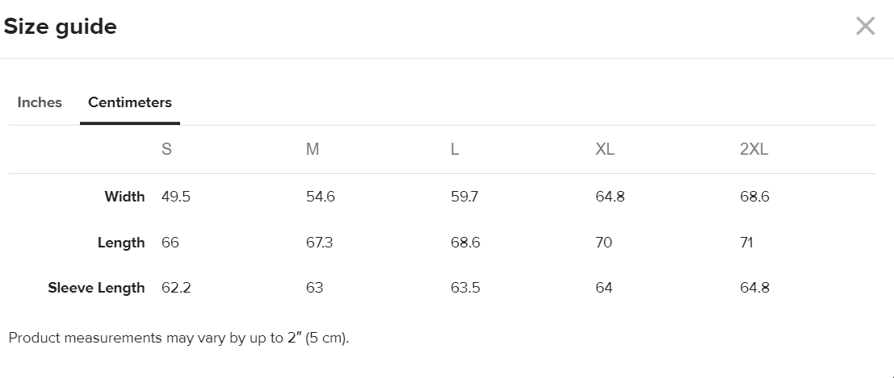This screenshot has width=894, height=378.
Task: Click the Length row label
Action: (x=121, y=243)
